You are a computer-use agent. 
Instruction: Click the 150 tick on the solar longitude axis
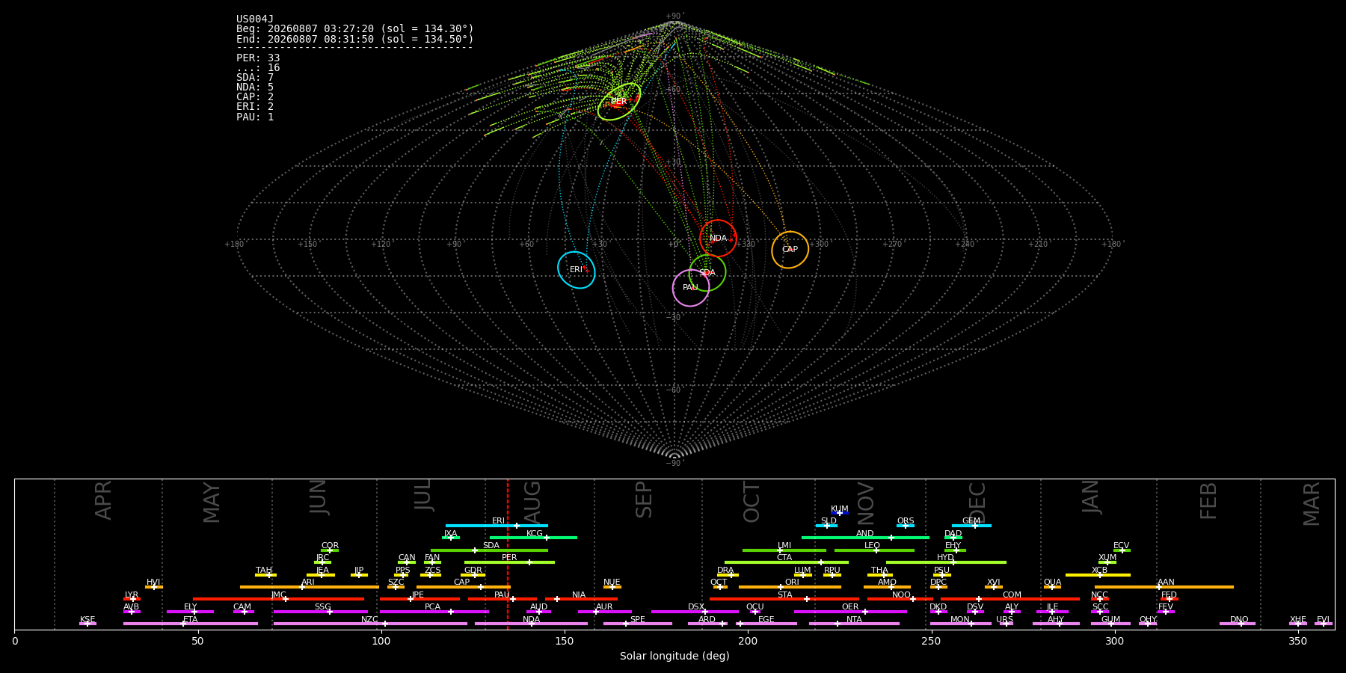pyautogui.click(x=565, y=641)
